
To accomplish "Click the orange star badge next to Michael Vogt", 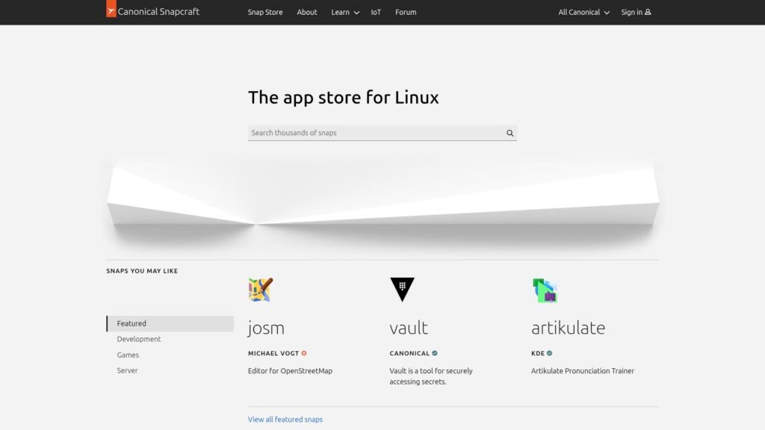I will pyautogui.click(x=304, y=353).
